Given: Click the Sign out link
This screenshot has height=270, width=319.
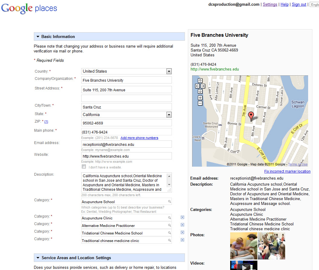Looking at the screenshot, I should point(299,5).
